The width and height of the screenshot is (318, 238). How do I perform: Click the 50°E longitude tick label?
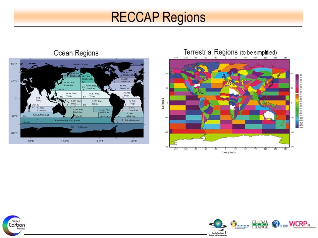30,141
